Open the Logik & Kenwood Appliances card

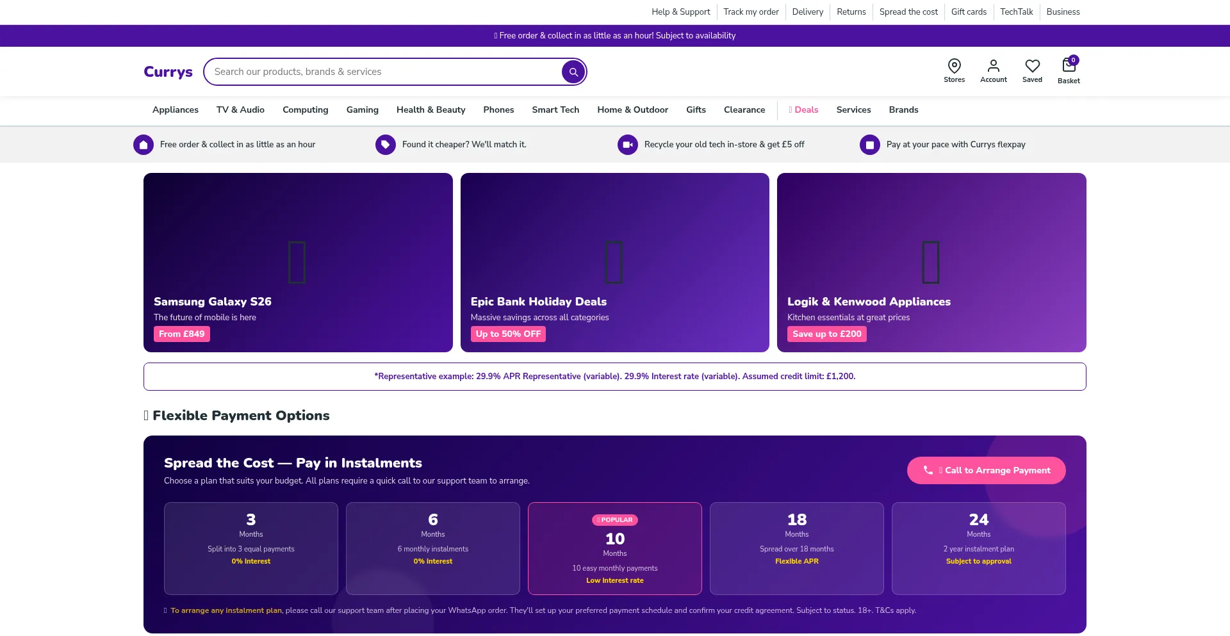click(x=931, y=263)
